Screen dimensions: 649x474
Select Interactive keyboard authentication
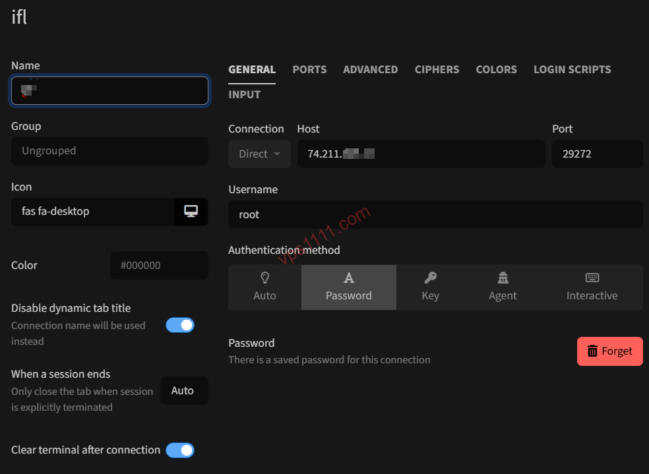click(x=592, y=287)
